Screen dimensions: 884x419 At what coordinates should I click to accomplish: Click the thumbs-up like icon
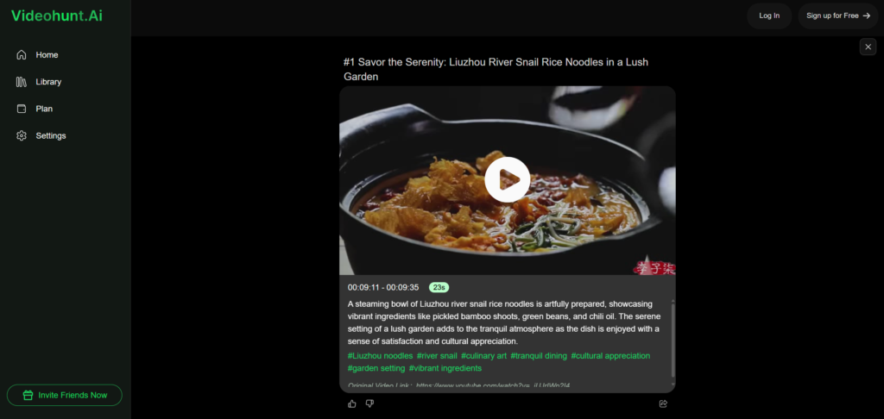[x=352, y=403]
